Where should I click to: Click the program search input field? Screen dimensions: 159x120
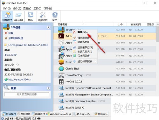[x=27, y=94]
